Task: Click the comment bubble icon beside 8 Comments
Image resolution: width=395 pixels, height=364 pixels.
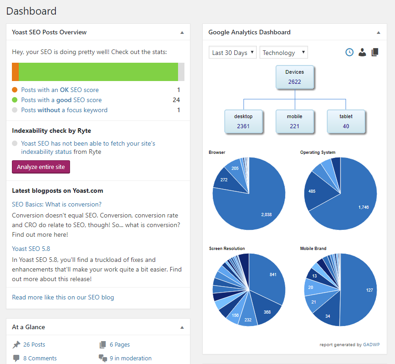Action: point(16,358)
